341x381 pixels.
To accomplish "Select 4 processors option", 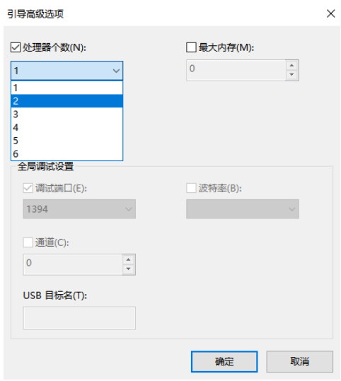I will (x=67, y=127).
